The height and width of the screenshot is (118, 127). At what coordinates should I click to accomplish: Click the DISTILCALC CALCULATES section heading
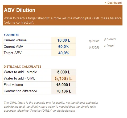tap(23, 67)
